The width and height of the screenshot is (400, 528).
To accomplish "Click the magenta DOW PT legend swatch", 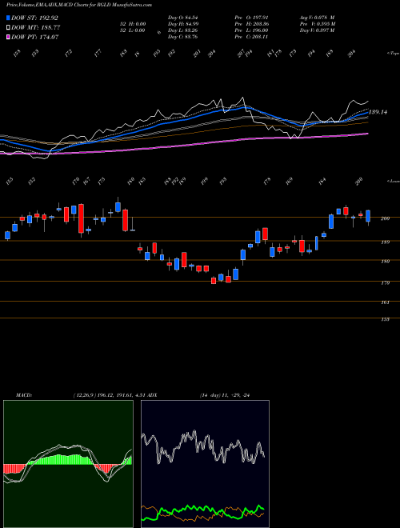I will pos(9,37).
